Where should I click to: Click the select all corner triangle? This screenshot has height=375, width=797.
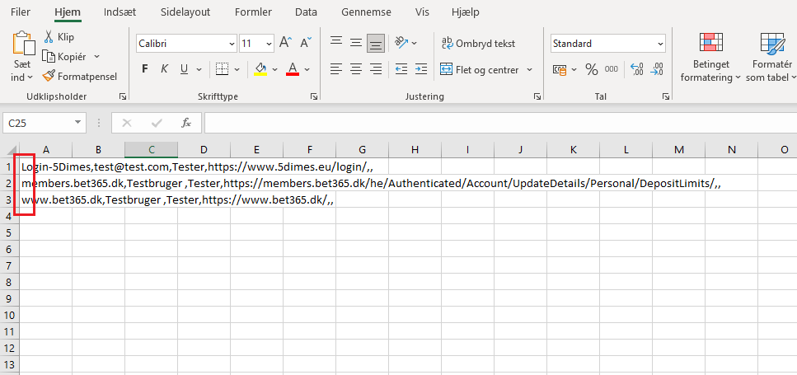[10, 150]
